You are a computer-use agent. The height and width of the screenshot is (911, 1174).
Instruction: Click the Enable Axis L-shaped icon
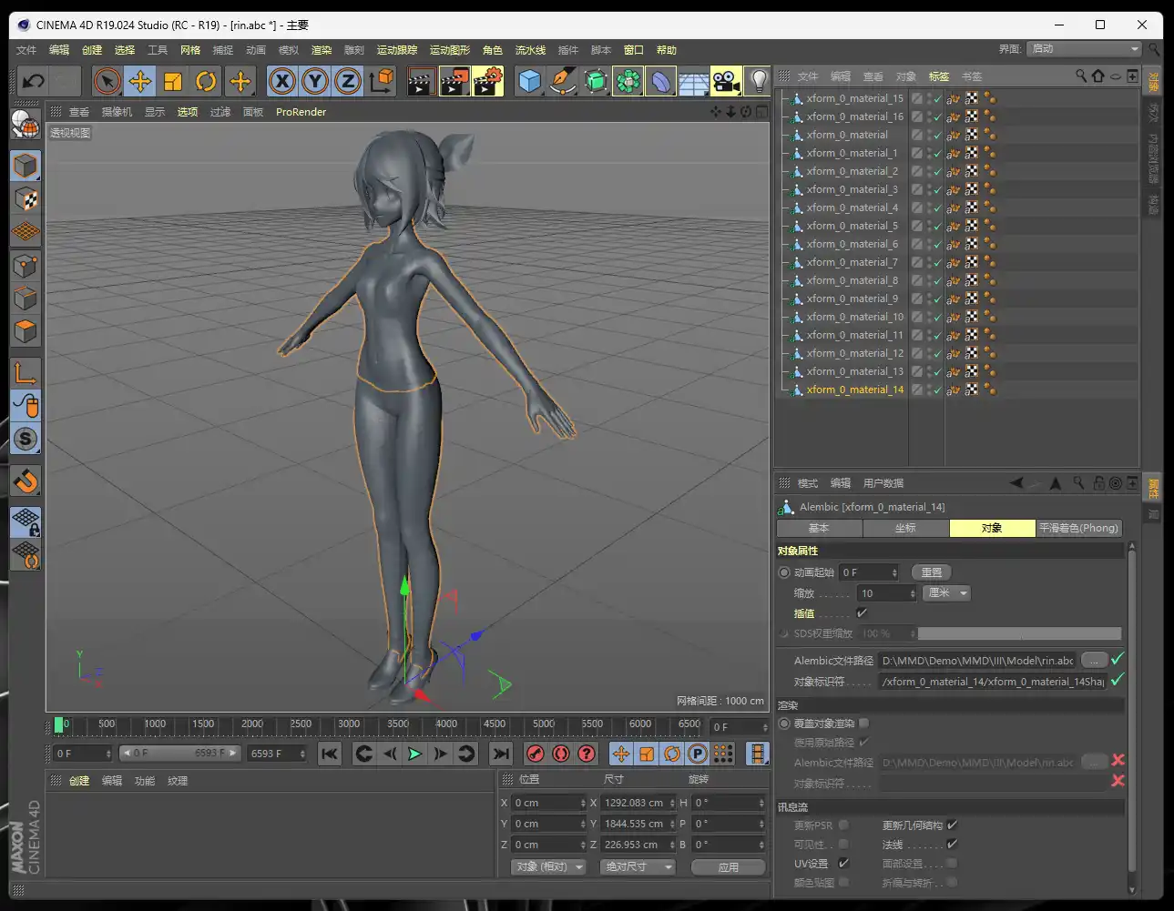tap(26, 372)
